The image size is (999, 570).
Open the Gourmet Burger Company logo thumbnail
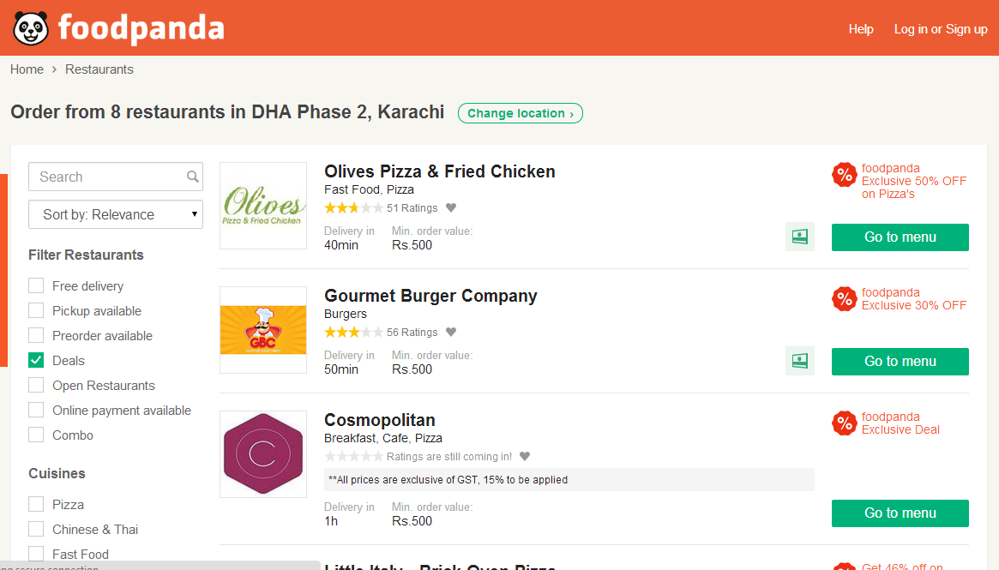click(263, 330)
